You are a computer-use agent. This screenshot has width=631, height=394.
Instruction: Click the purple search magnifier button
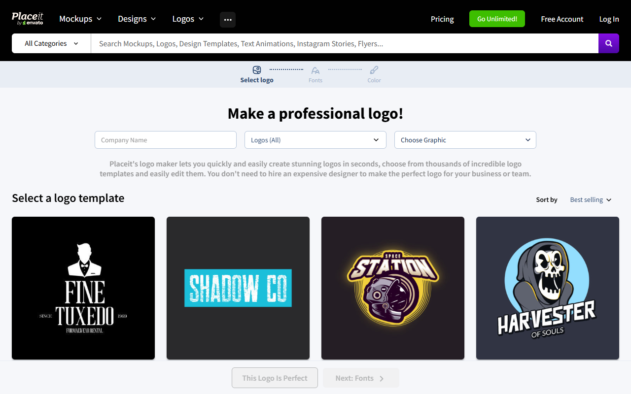click(x=609, y=43)
